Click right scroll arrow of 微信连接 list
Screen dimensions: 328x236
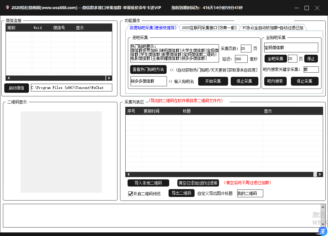point(109,78)
